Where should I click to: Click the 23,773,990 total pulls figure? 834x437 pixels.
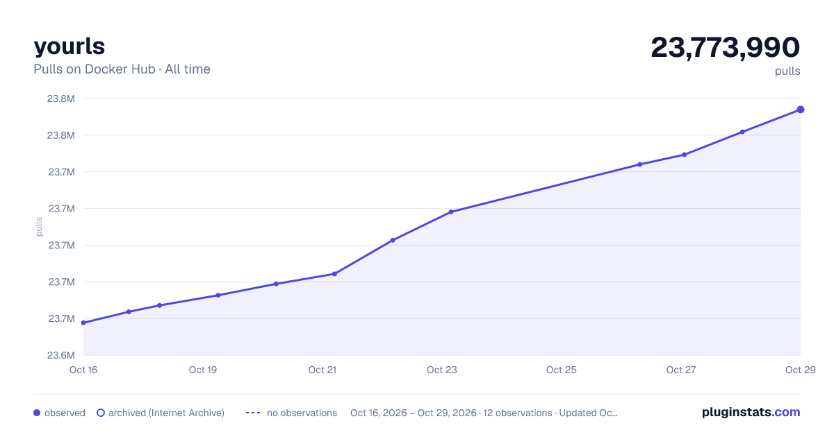click(726, 47)
